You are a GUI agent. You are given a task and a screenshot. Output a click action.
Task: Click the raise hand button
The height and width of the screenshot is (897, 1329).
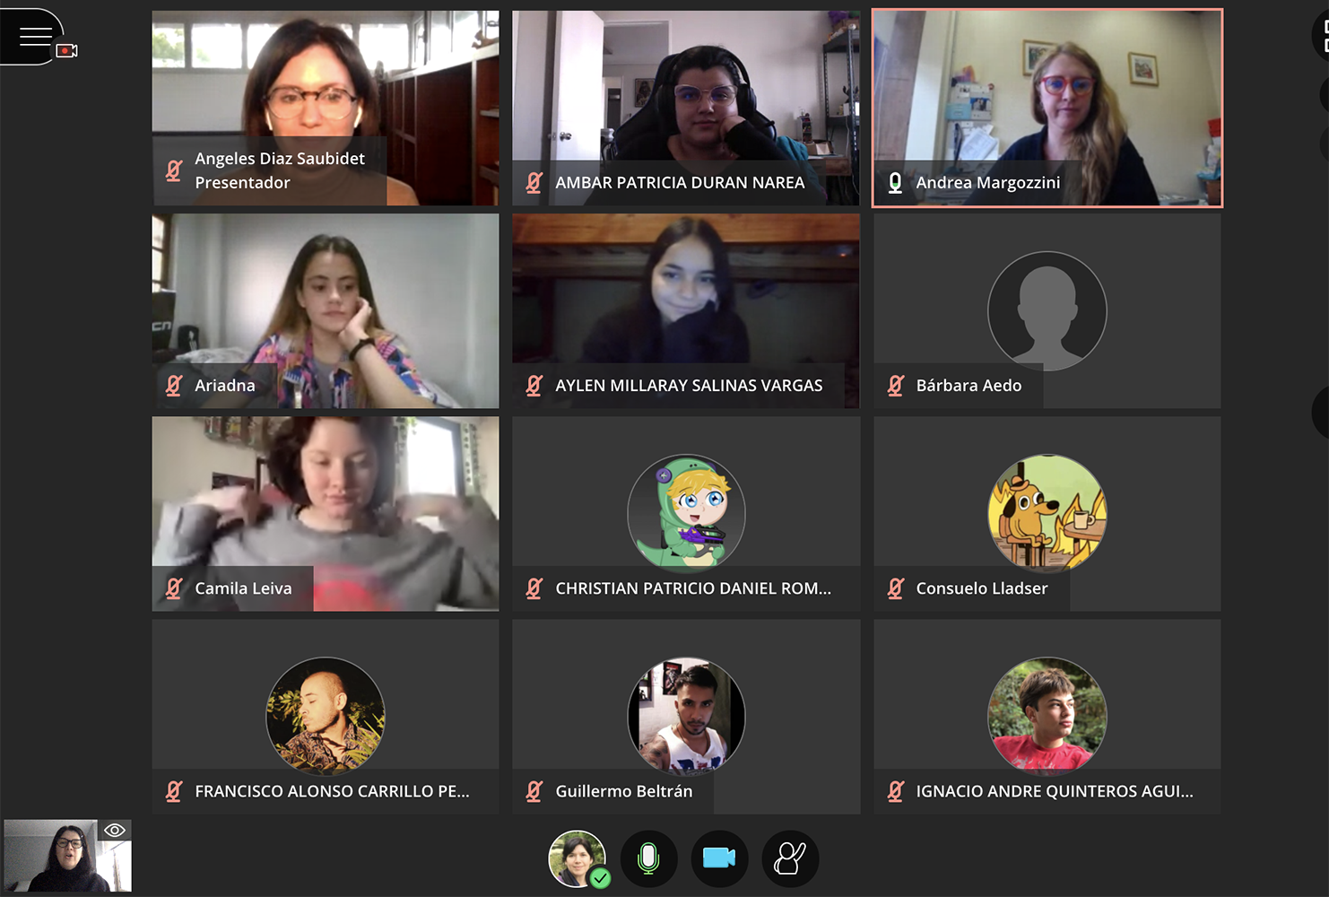pos(790,859)
